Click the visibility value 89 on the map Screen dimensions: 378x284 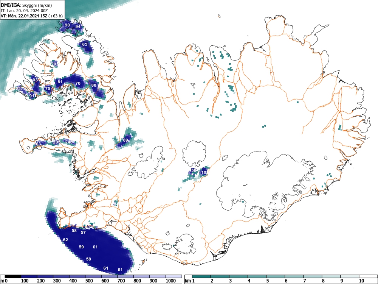125,140
